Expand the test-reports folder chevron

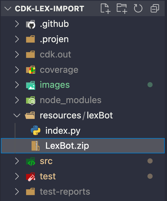17,191
